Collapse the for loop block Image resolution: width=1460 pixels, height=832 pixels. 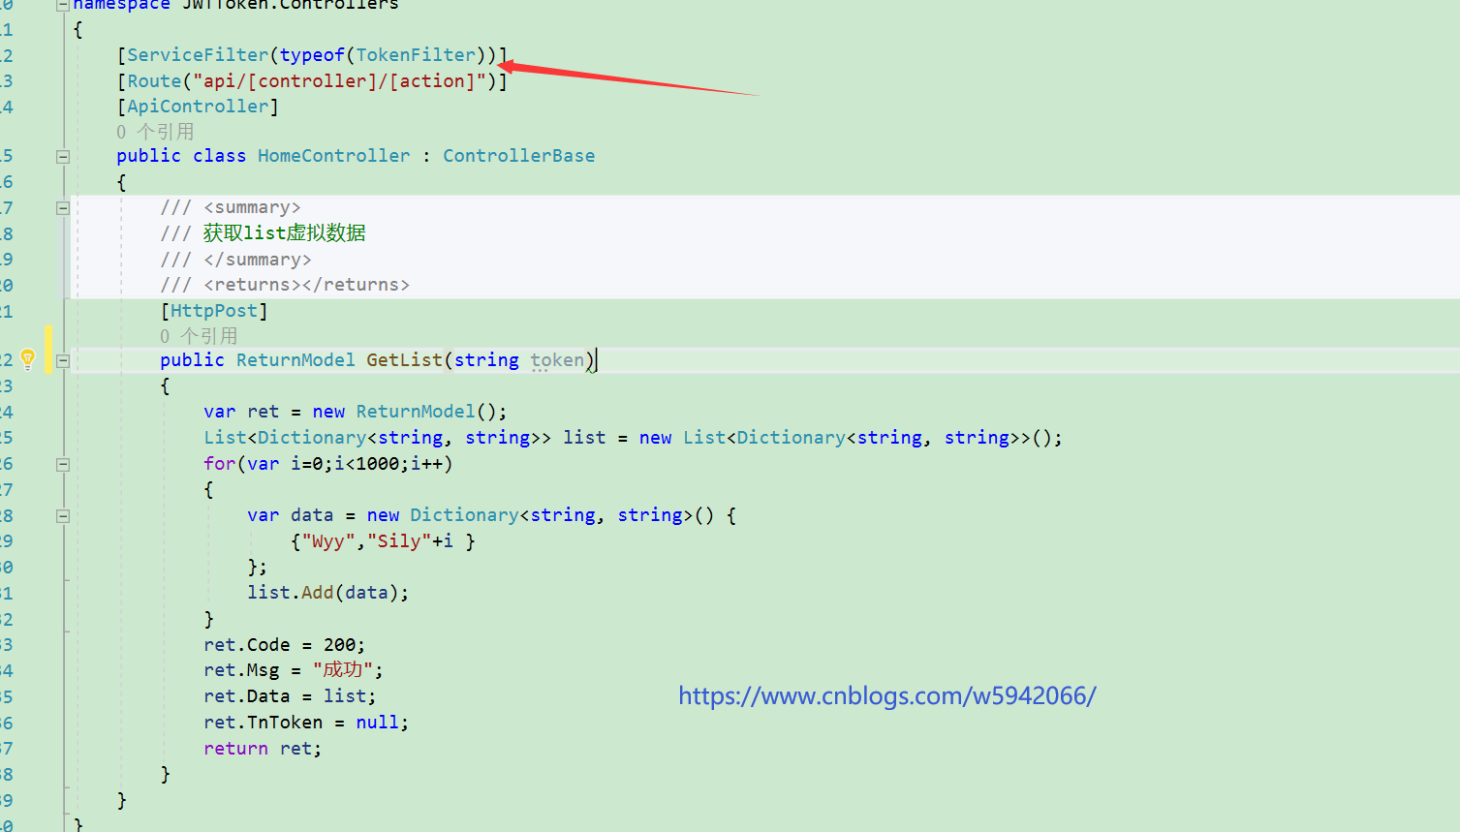63,465
